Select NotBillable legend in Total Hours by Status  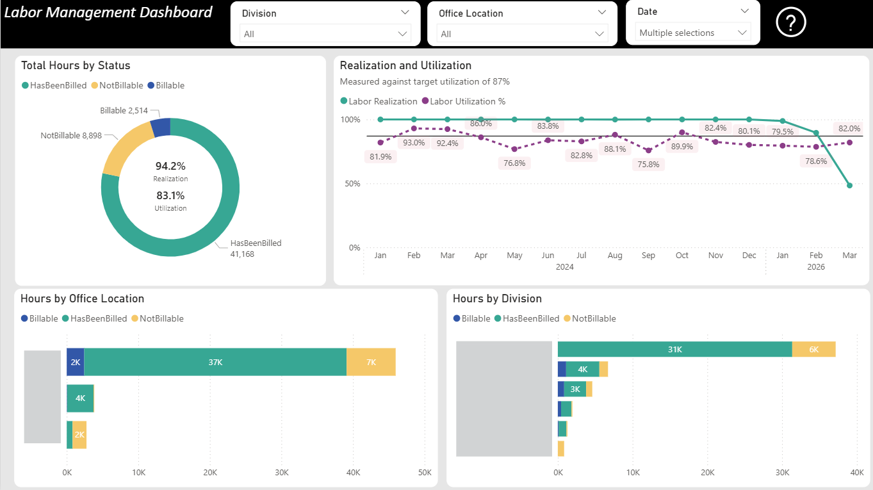coord(117,85)
